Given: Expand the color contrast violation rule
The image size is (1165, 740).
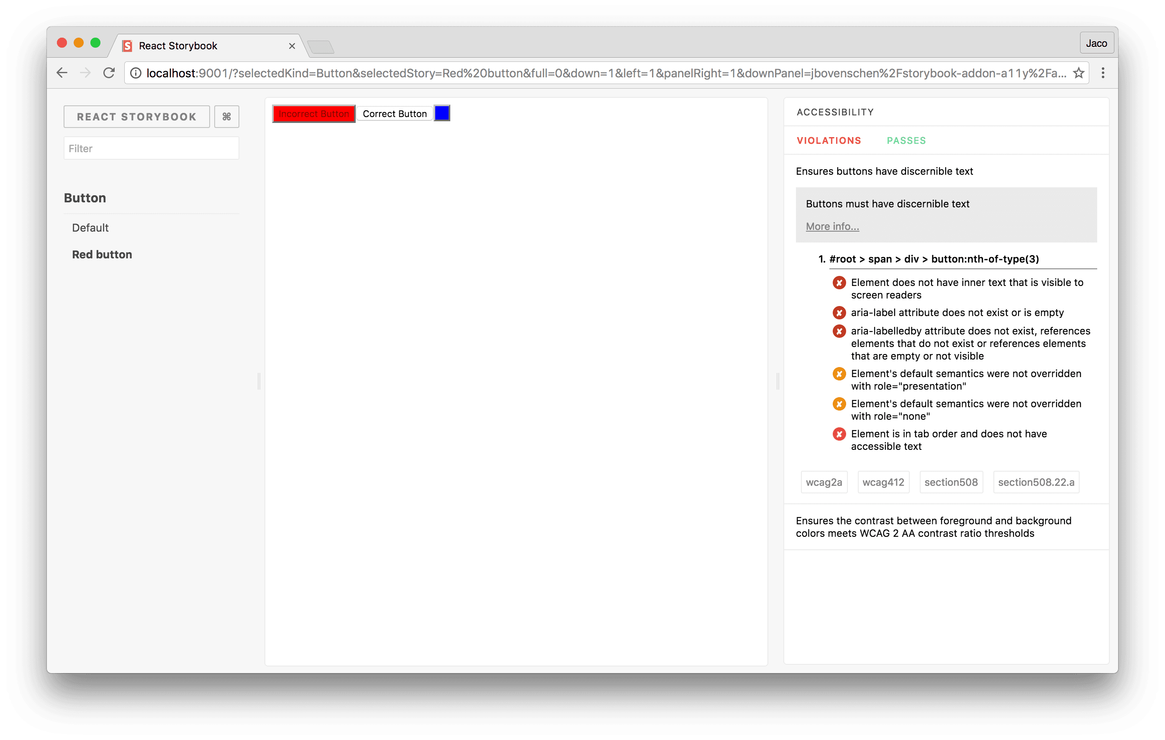Looking at the screenshot, I should [933, 527].
